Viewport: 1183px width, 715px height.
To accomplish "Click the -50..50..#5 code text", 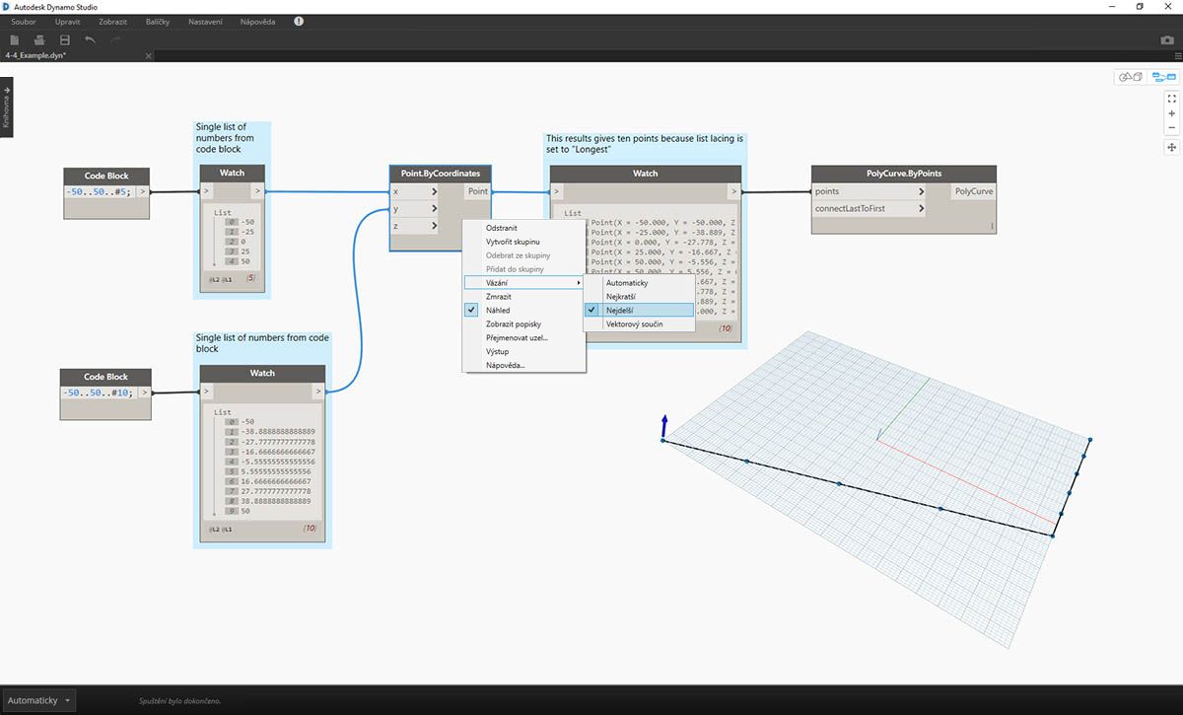I will click(x=98, y=192).
